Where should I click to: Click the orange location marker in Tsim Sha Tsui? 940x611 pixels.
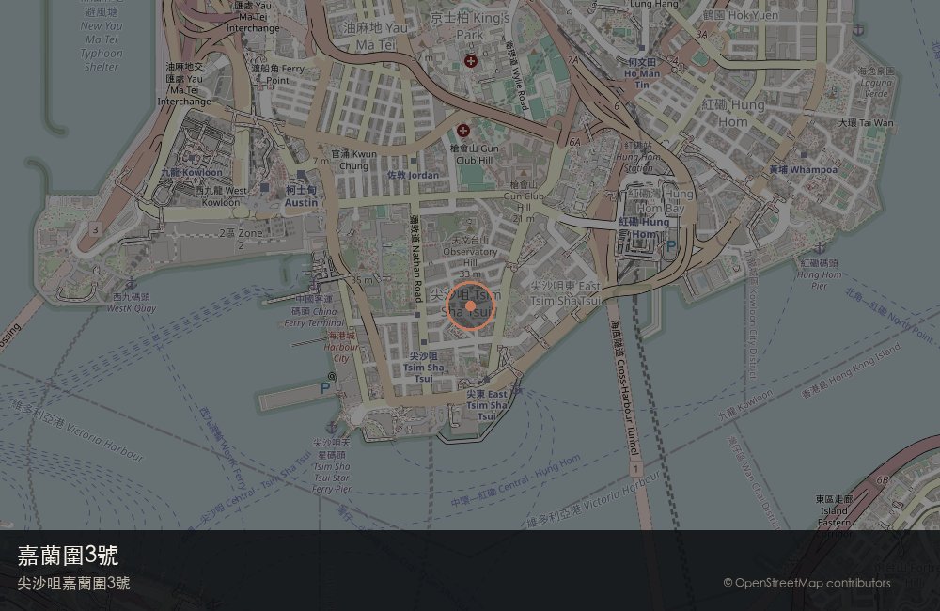coord(471,305)
